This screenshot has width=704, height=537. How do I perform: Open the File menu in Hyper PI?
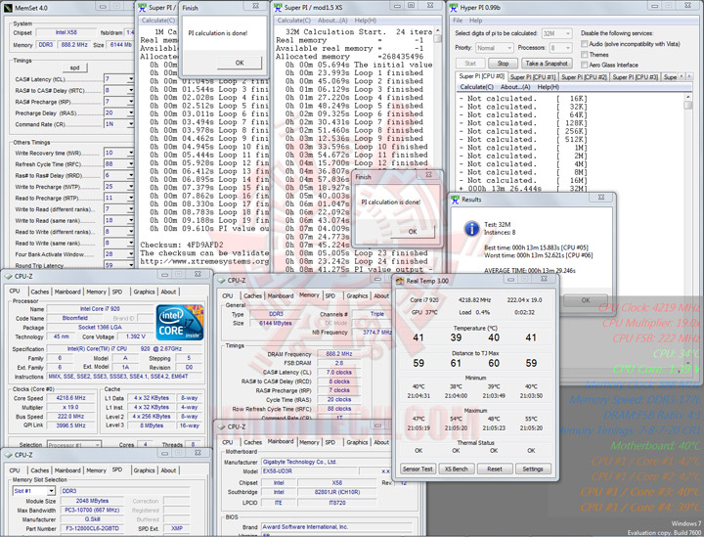pos(458,21)
